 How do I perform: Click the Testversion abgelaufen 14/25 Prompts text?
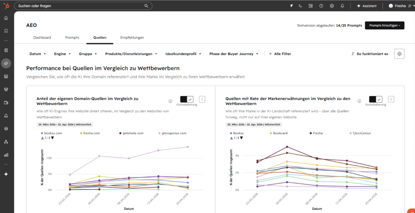(x=329, y=25)
